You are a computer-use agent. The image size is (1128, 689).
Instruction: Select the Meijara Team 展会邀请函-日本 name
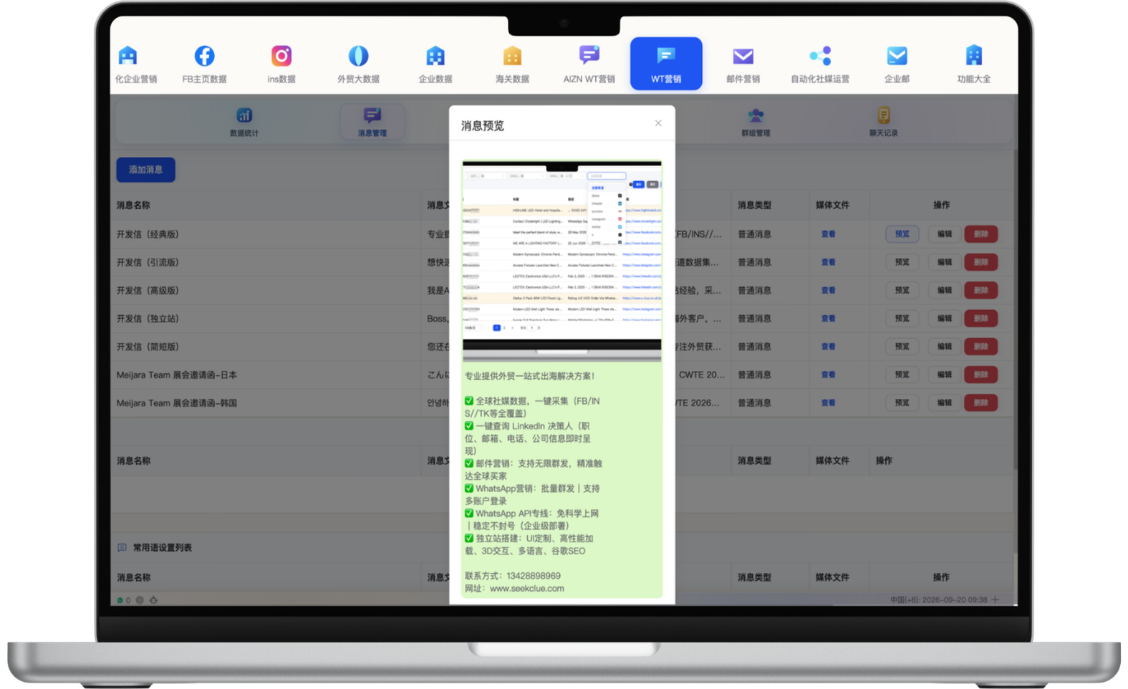177,375
